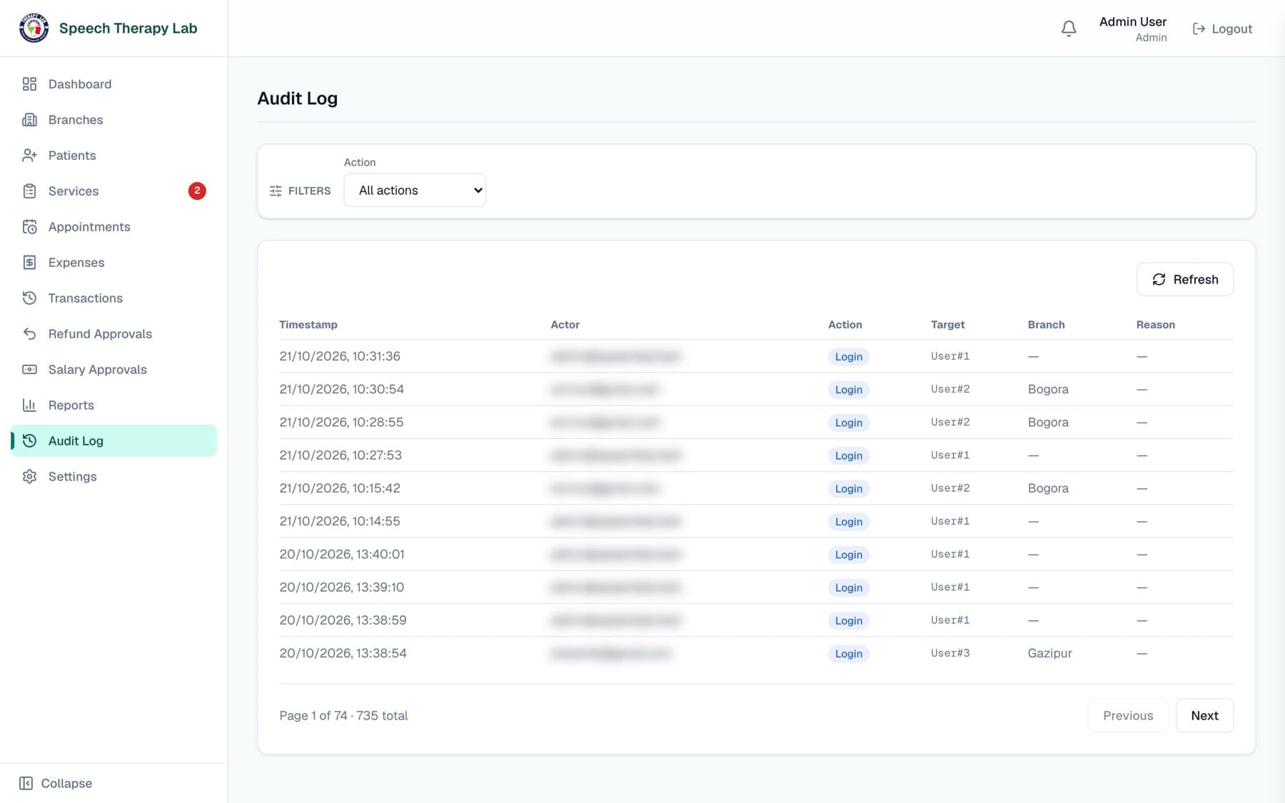Screen dimensions: 1285x803
Task: Click timestamp 20/10/2026, 13:40:01
Action: coord(342,555)
